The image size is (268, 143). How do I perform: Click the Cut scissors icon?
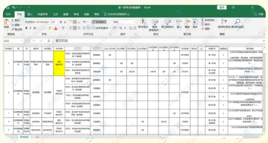tap(12, 20)
